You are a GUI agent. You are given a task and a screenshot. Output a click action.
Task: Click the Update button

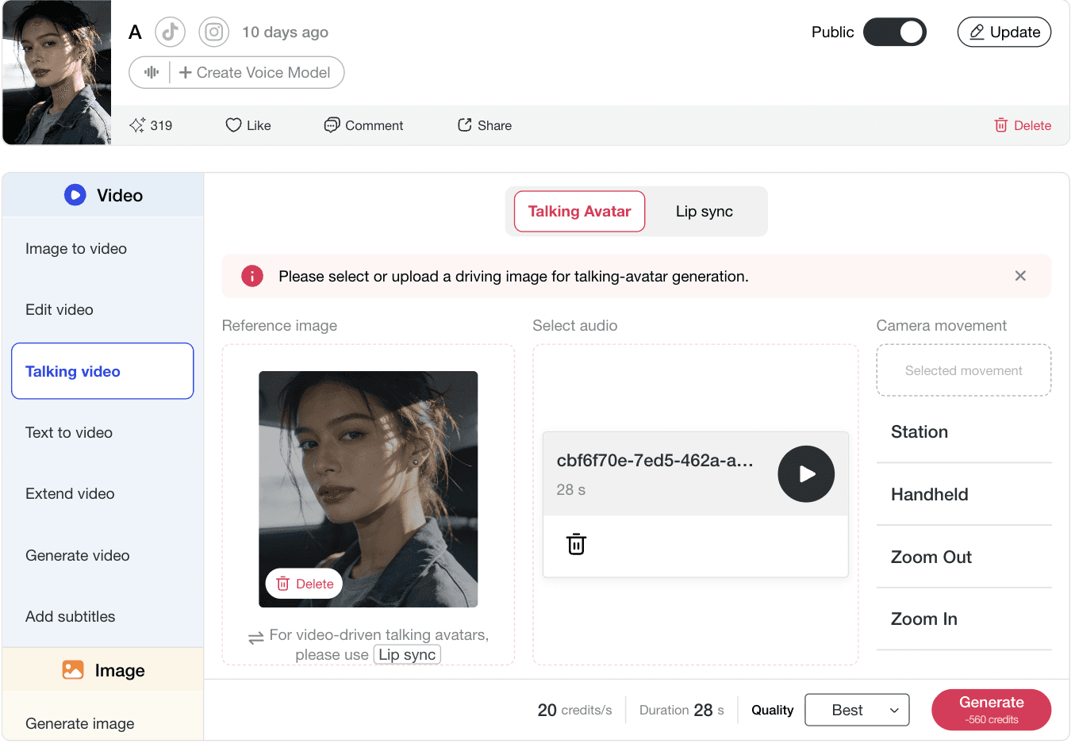pos(1004,32)
